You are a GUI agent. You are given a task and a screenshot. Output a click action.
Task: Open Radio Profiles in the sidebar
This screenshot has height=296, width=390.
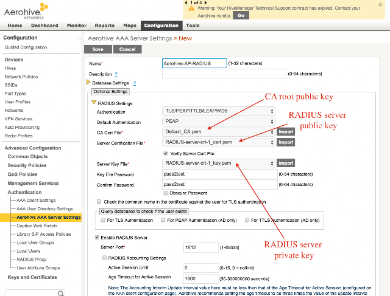coord(18,136)
